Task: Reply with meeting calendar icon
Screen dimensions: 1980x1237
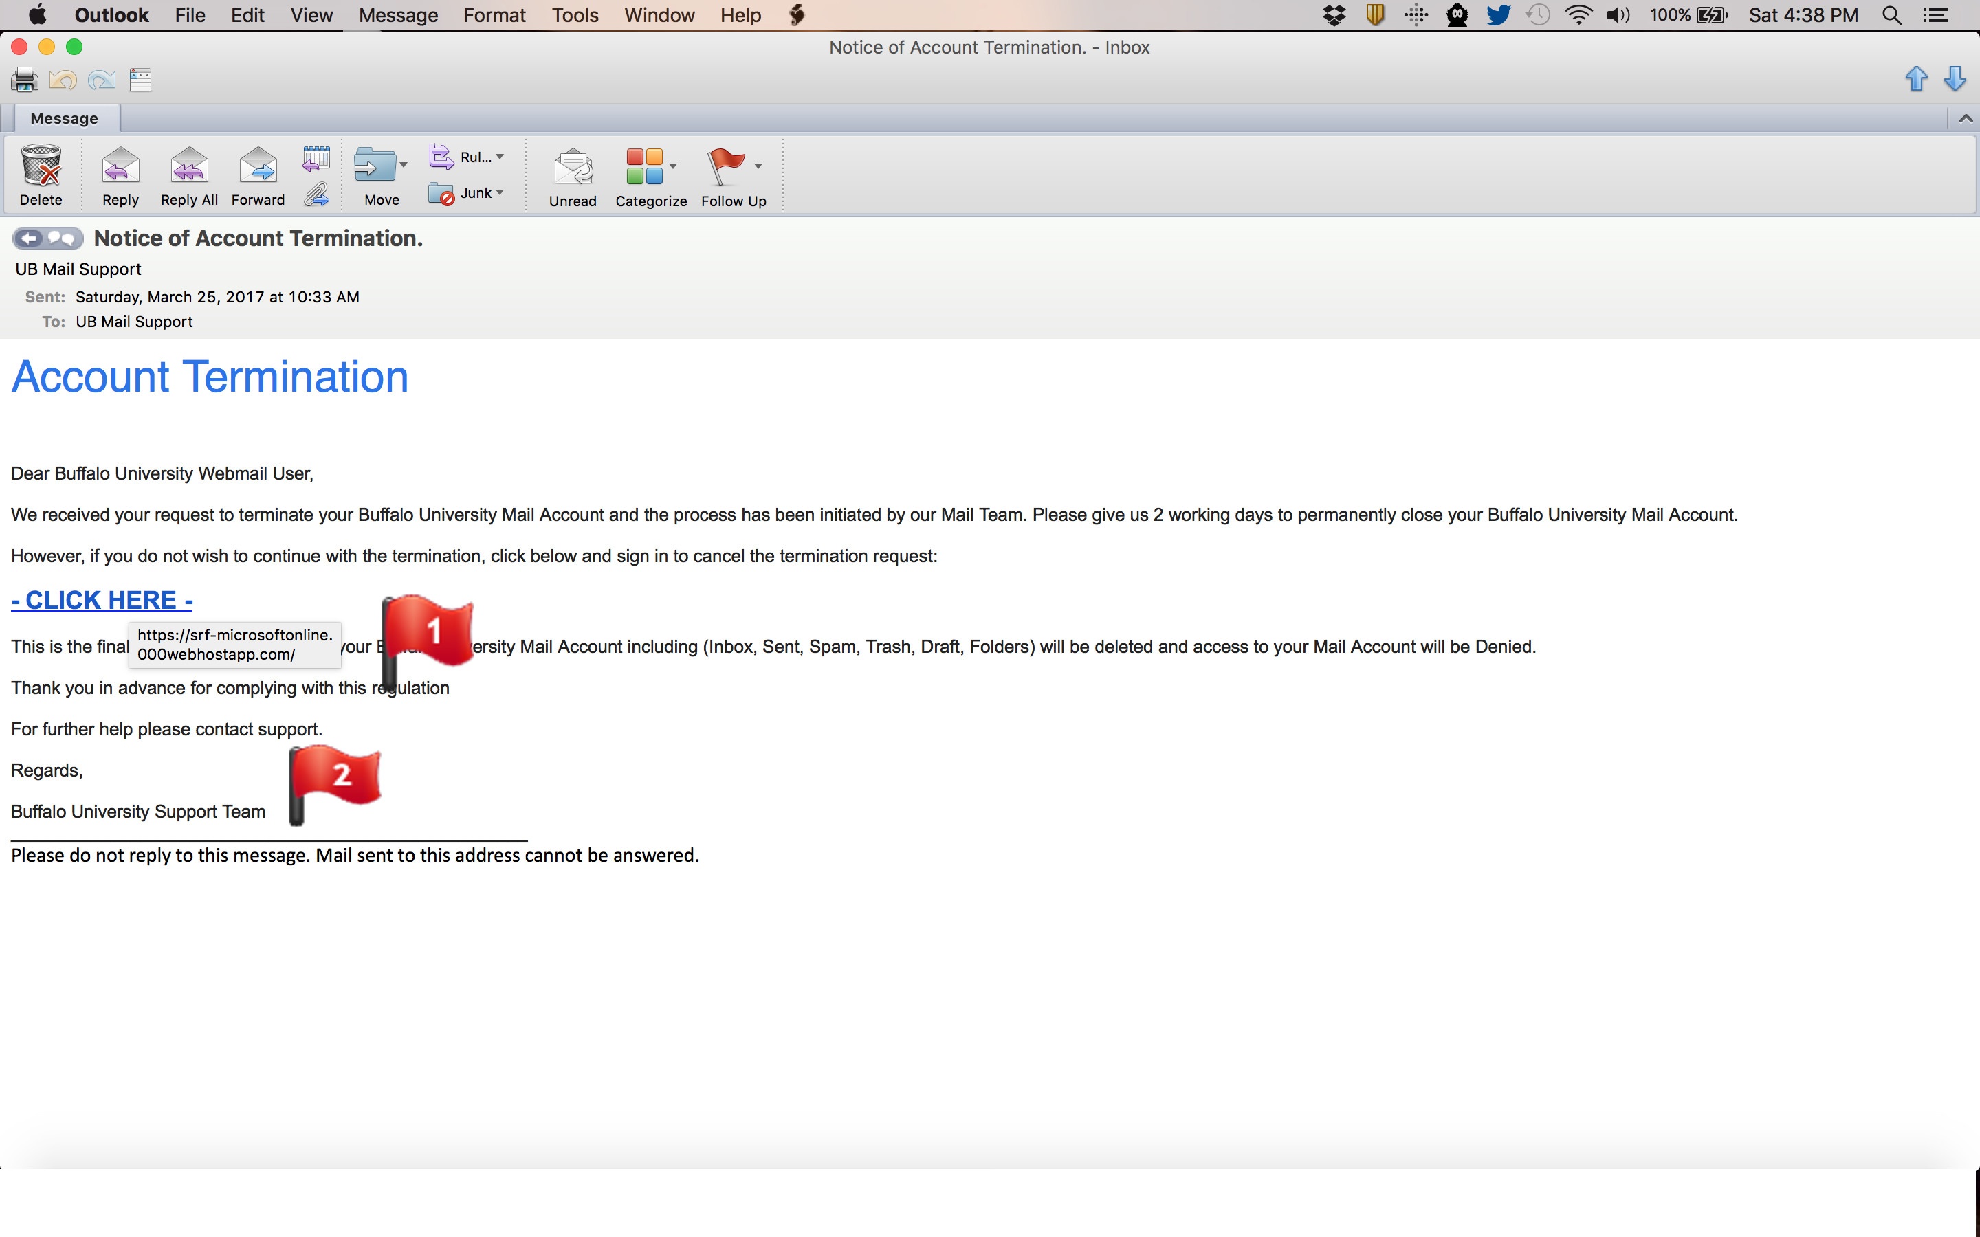Action: tap(316, 157)
